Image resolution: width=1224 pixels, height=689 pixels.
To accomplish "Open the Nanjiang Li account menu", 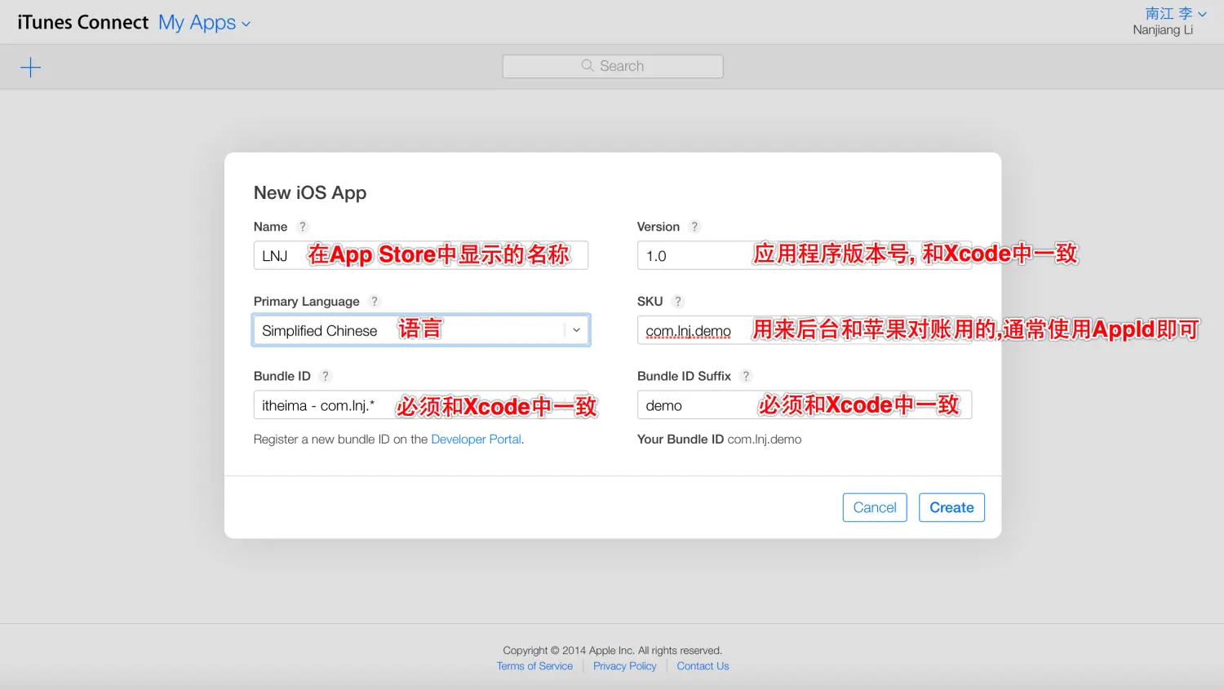I will pyautogui.click(x=1169, y=21).
